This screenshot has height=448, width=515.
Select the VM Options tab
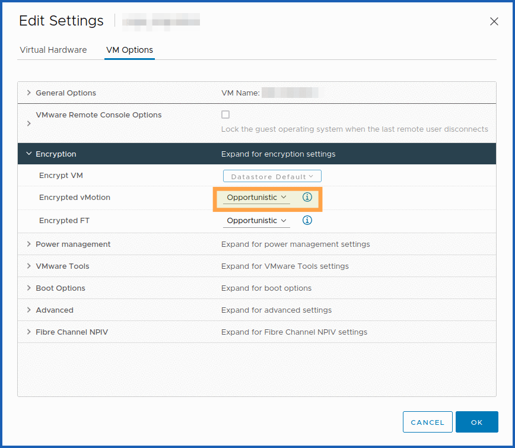point(129,50)
